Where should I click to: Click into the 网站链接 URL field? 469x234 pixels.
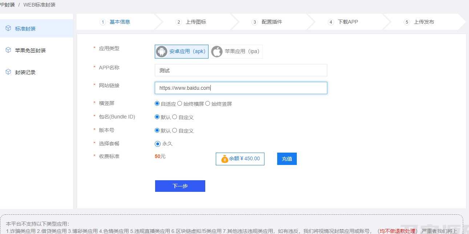[241, 88]
